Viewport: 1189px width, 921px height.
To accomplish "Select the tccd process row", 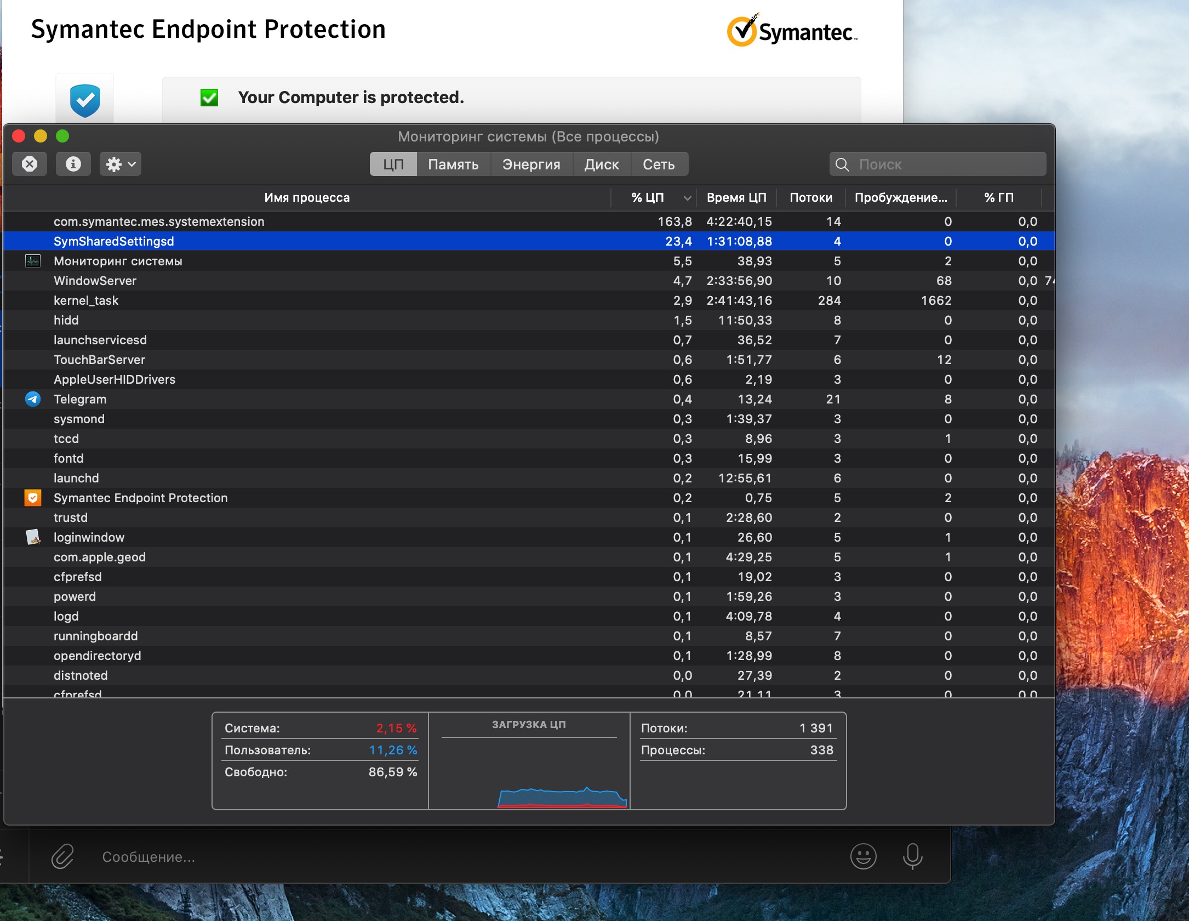I will pos(529,439).
